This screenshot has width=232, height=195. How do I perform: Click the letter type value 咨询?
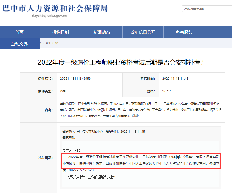pyautogui.click(x=63, y=91)
